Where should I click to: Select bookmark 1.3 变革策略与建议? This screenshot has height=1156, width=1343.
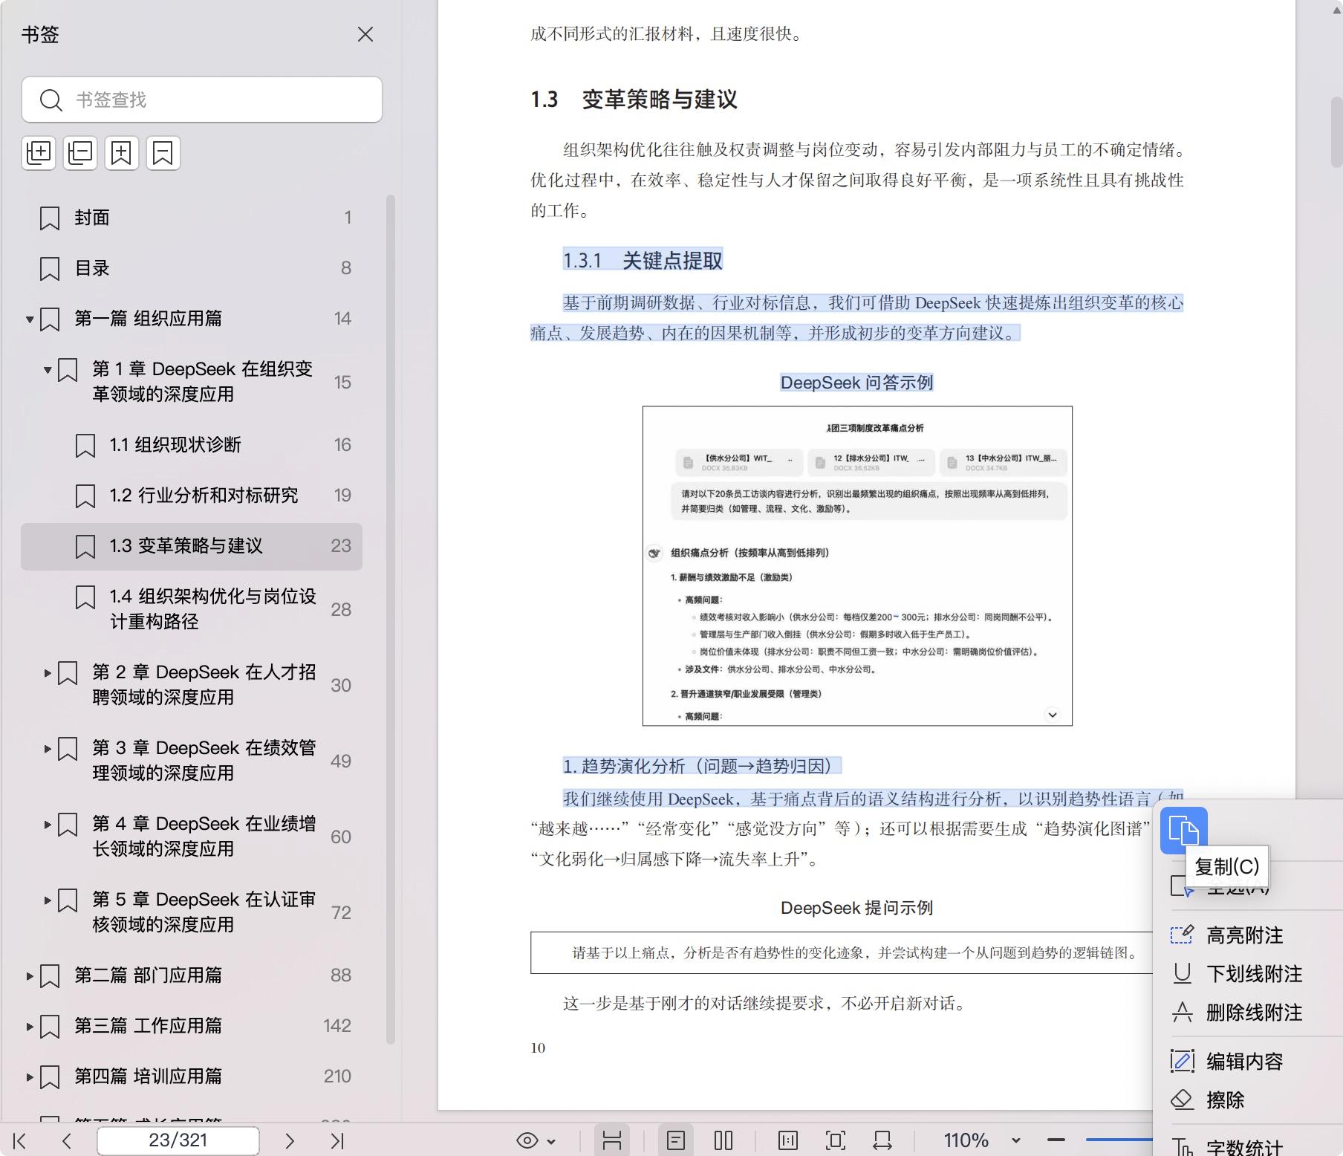[192, 546]
